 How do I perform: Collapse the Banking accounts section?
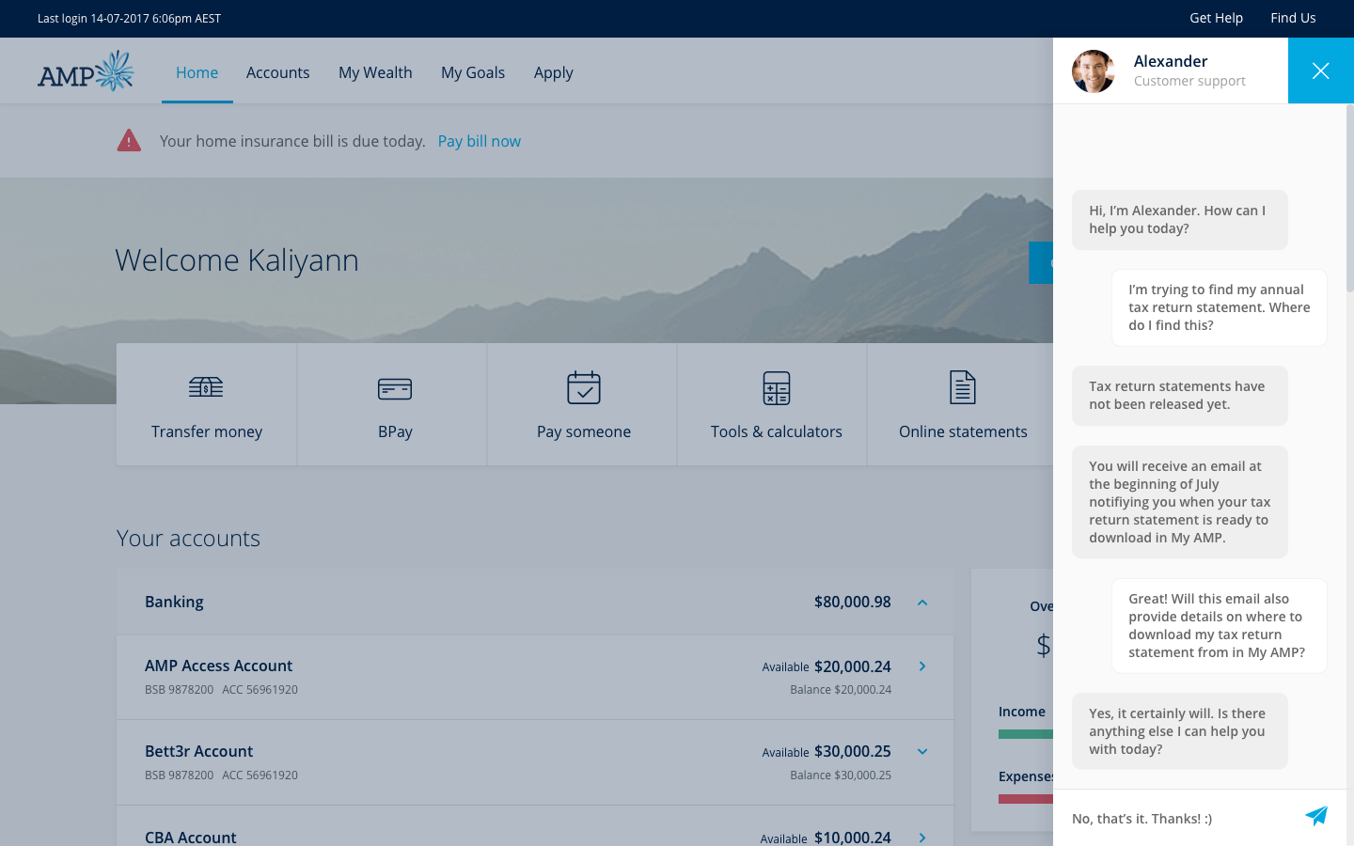click(x=922, y=603)
